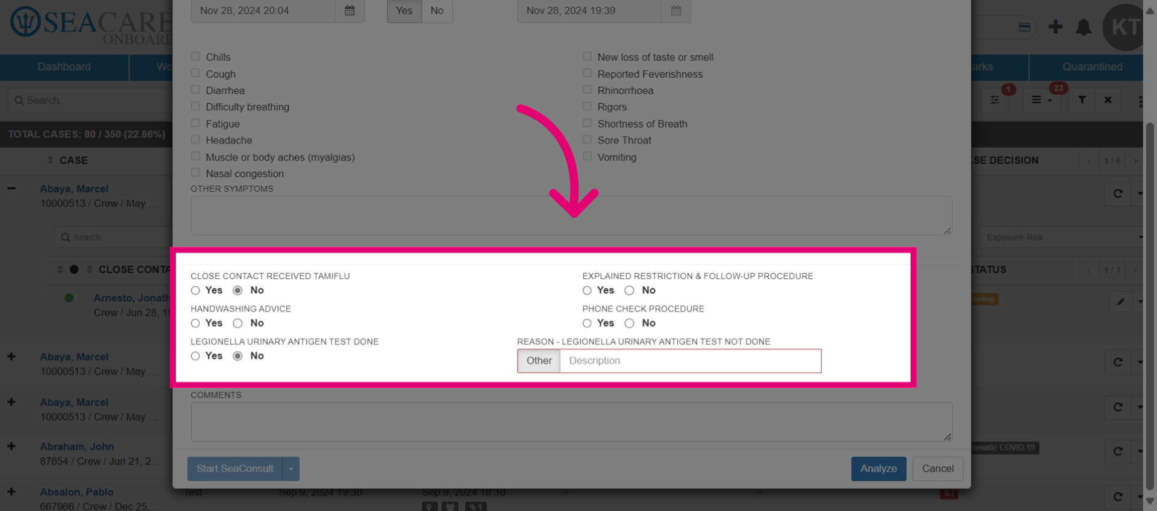This screenshot has height=511, width=1157.
Task: Focus the Other Symptoms text area
Action: (x=571, y=216)
